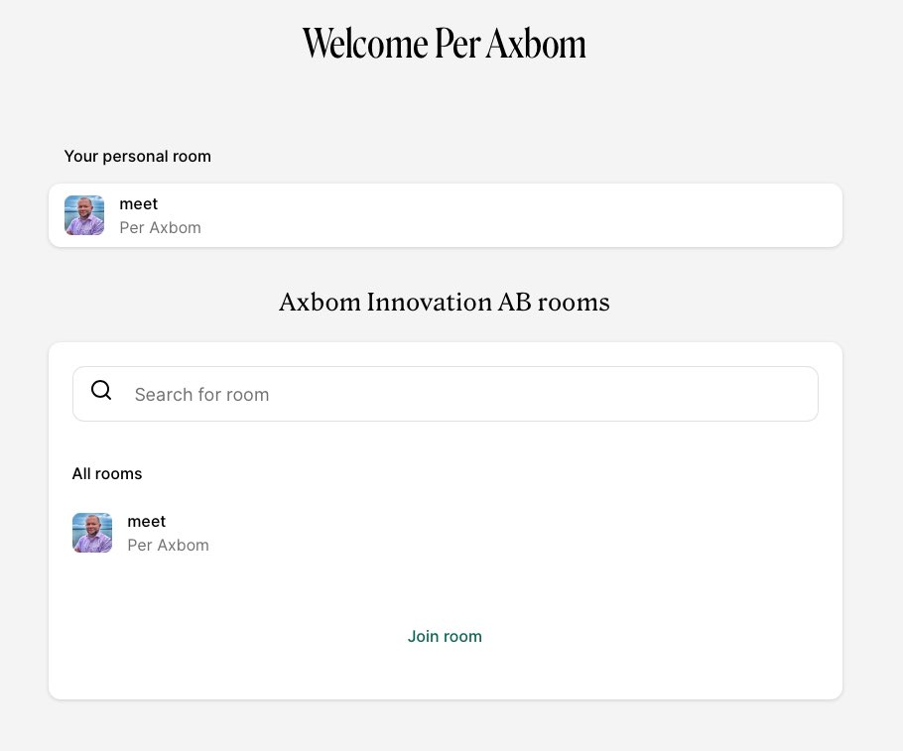
Task: Click the word Innovation in rooms heading
Action: [x=429, y=302]
